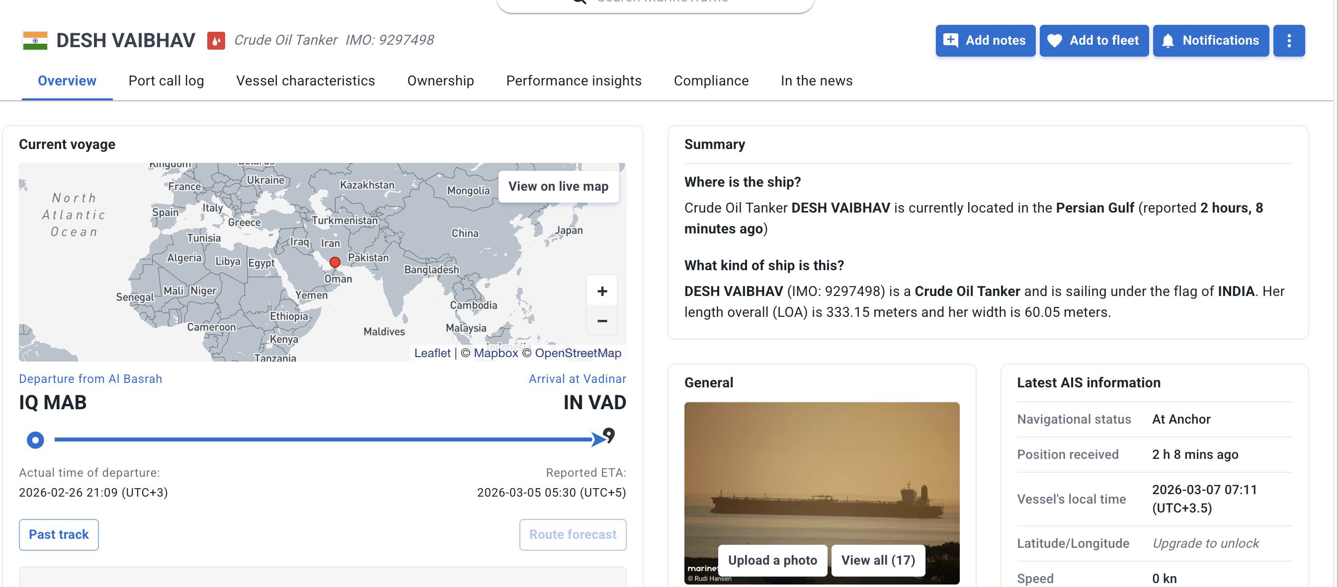1338x587 pixels.
Task: Zoom out on the voyage map
Action: click(602, 321)
